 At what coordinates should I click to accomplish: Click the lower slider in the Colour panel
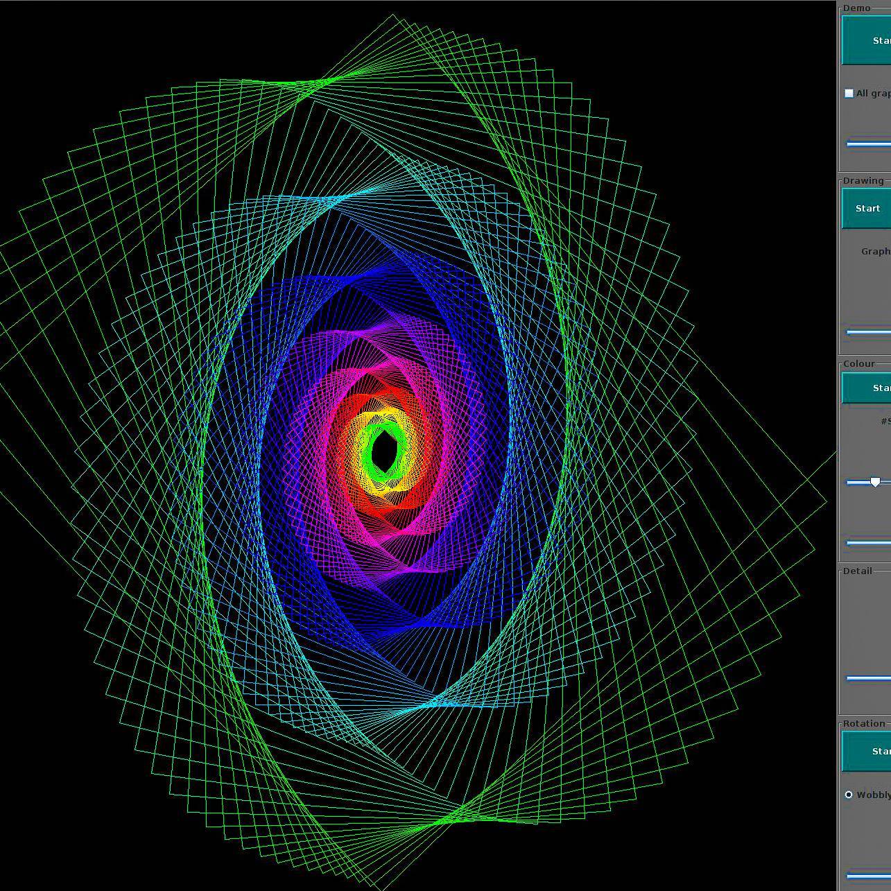point(869,543)
